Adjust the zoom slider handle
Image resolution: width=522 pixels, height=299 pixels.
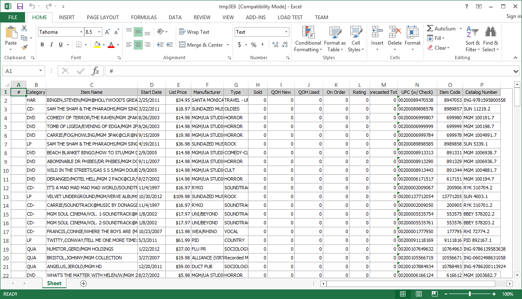pyautogui.click(x=470, y=294)
